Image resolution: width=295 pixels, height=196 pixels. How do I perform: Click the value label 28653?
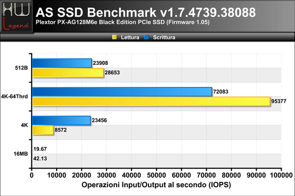tap(112, 73)
